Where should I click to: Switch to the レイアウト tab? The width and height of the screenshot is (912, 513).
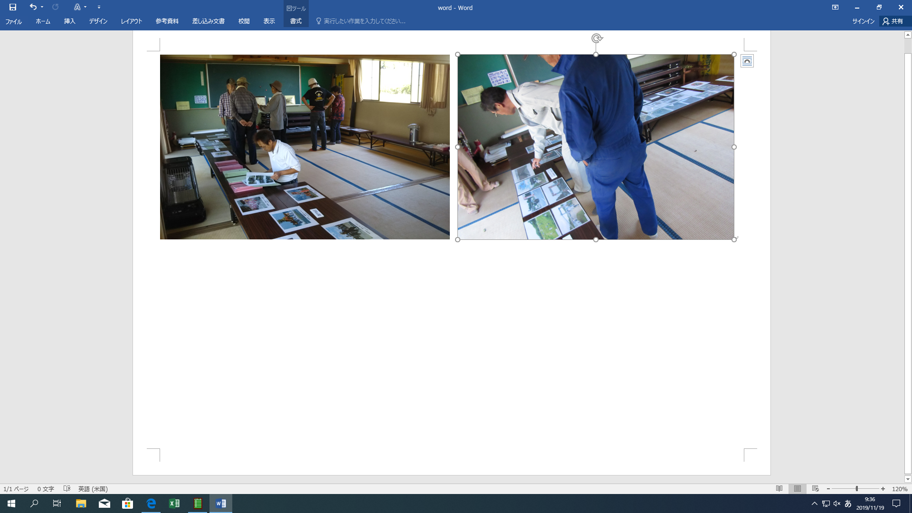pos(132,21)
